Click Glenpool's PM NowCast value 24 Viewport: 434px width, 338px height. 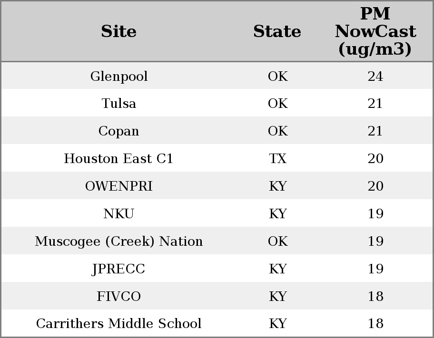pos(375,76)
